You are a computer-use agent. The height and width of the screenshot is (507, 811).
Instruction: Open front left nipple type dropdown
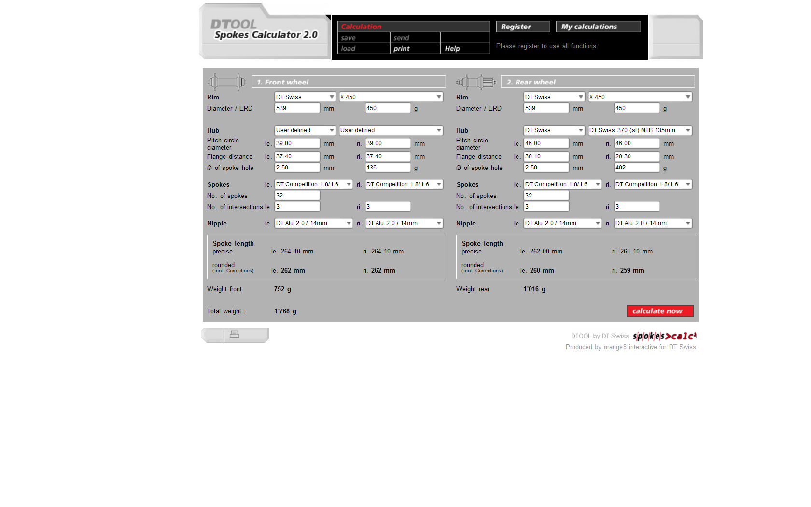[x=313, y=223]
